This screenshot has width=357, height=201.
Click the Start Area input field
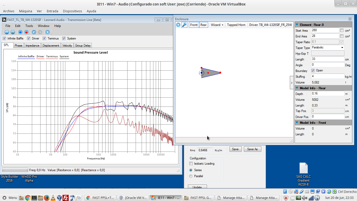tap(325, 30)
